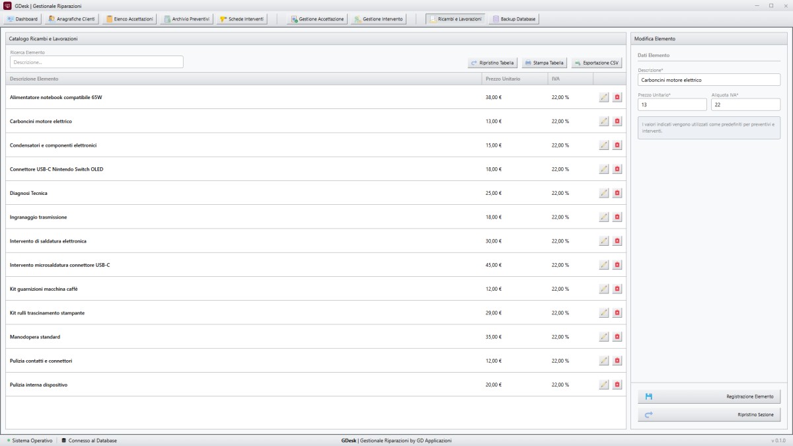Image resolution: width=793 pixels, height=446 pixels.
Task: Remove Pulizia interna dispositivo using trash icon
Action: coord(617,385)
